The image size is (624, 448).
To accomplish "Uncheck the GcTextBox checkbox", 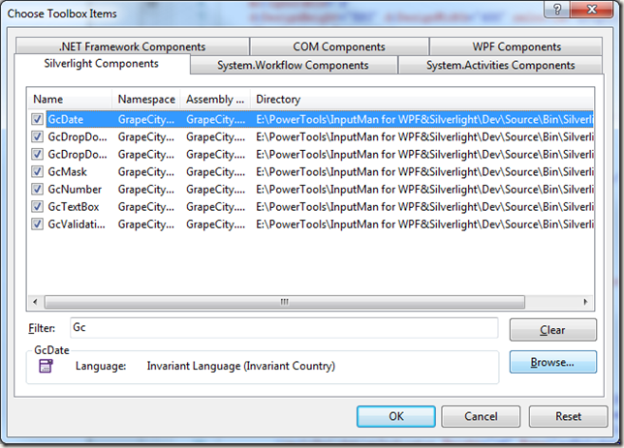I will (38, 206).
